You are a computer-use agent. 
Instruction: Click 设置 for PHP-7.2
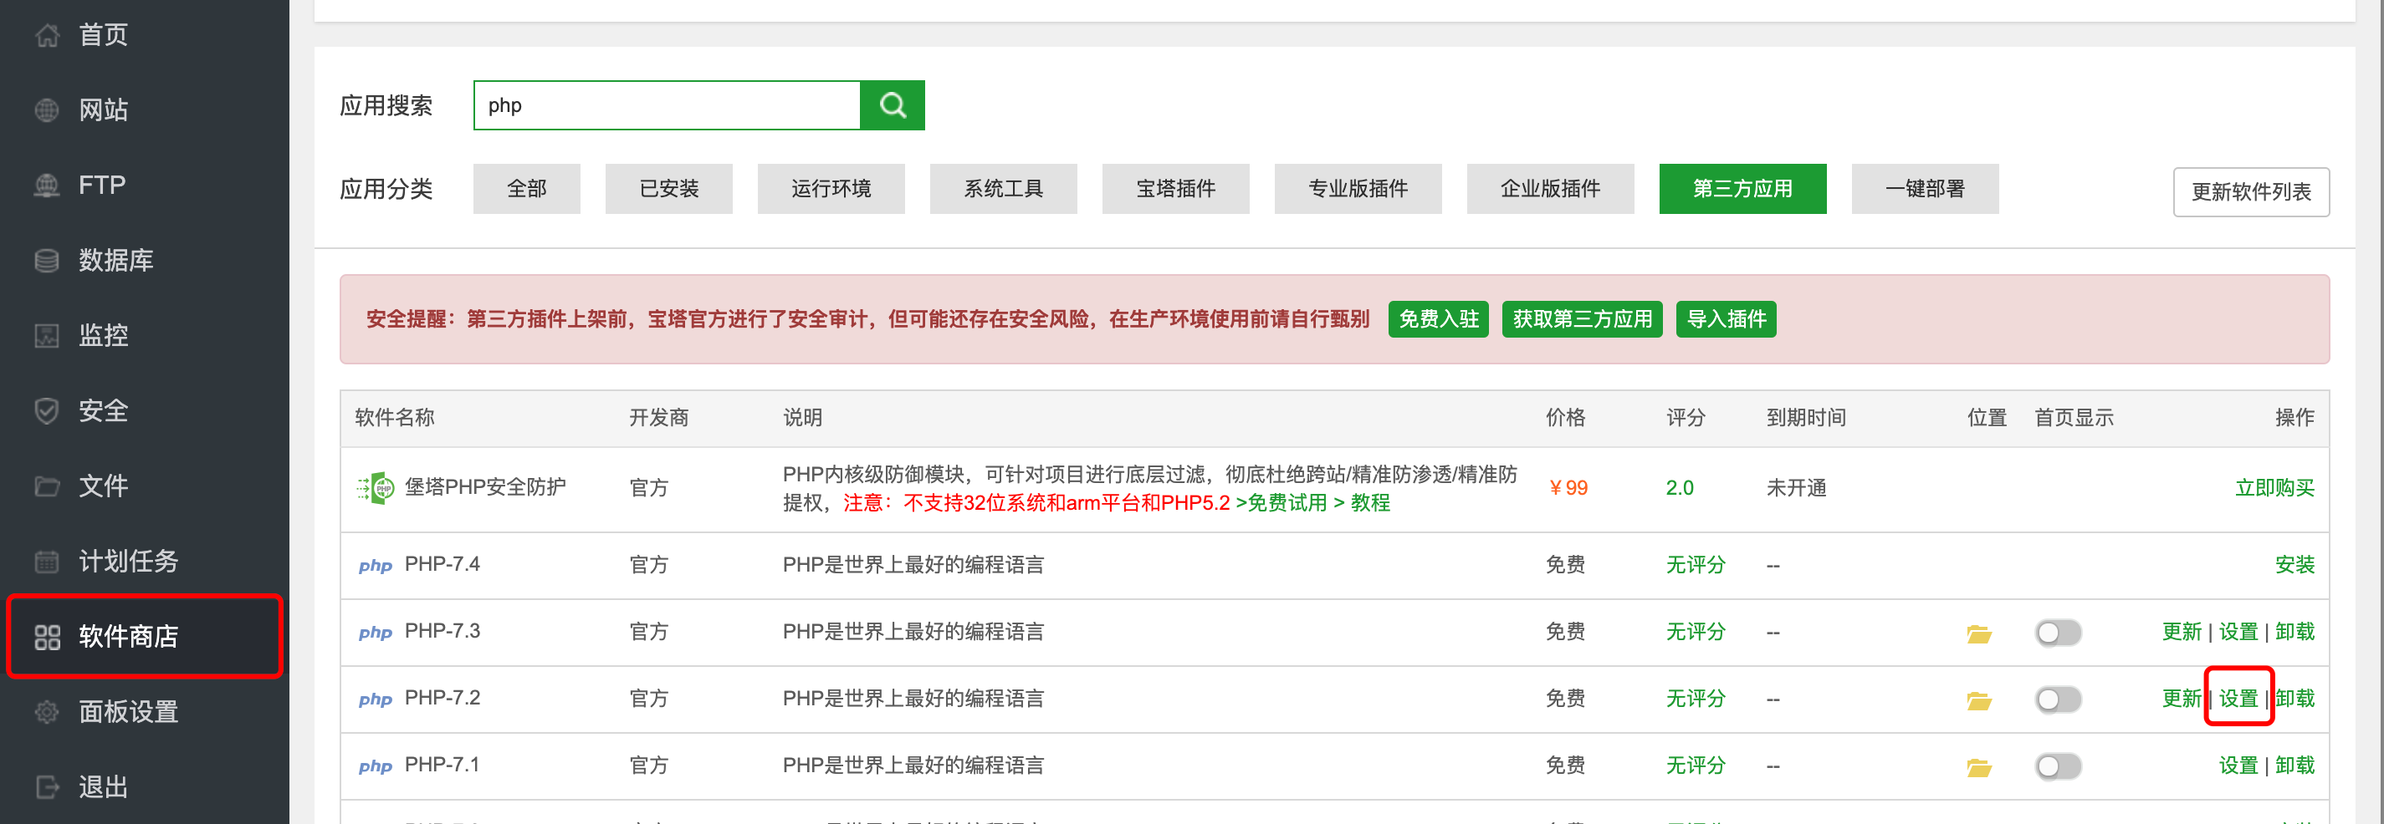click(2238, 698)
